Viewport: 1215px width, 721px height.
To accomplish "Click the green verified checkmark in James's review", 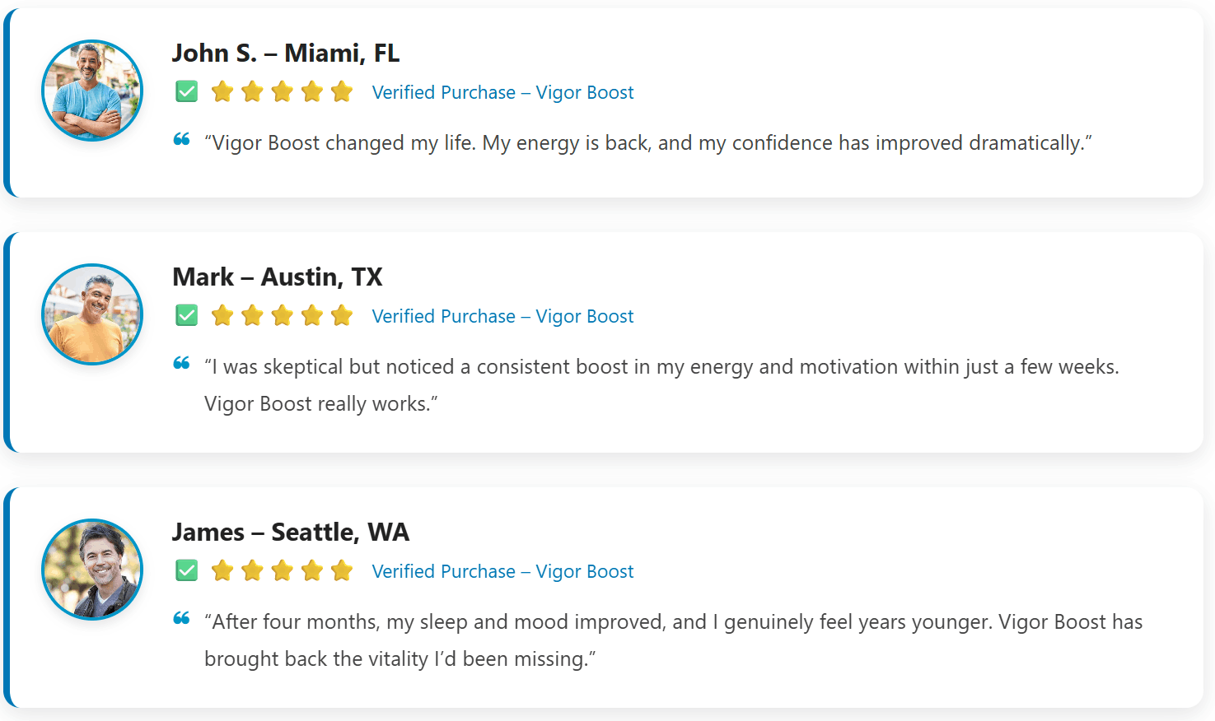I will pyautogui.click(x=187, y=570).
